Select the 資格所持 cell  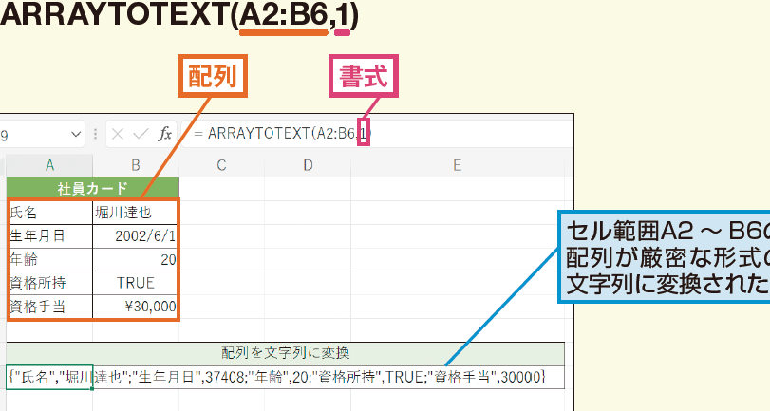click(x=49, y=283)
